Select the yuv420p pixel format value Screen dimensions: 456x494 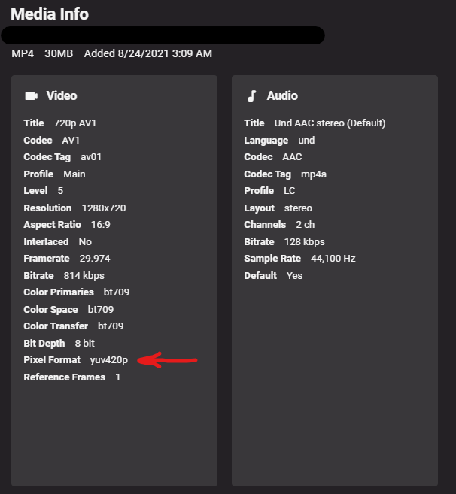[109, 360]
